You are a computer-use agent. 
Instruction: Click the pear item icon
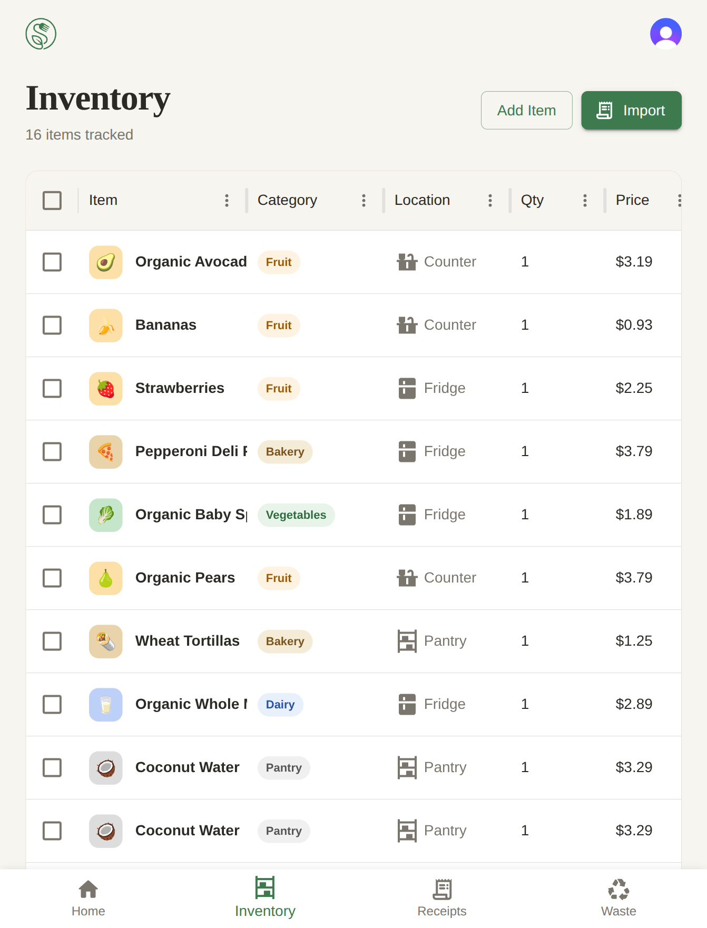click(x=106, y=578)
